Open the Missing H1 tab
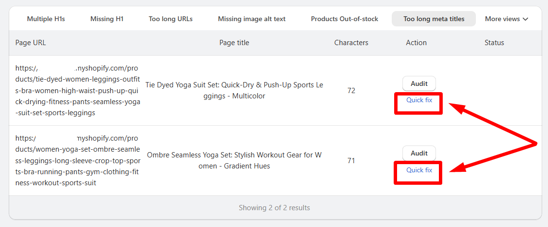The width and height of the screenshot is (548, 227). (x=107, y=19)
